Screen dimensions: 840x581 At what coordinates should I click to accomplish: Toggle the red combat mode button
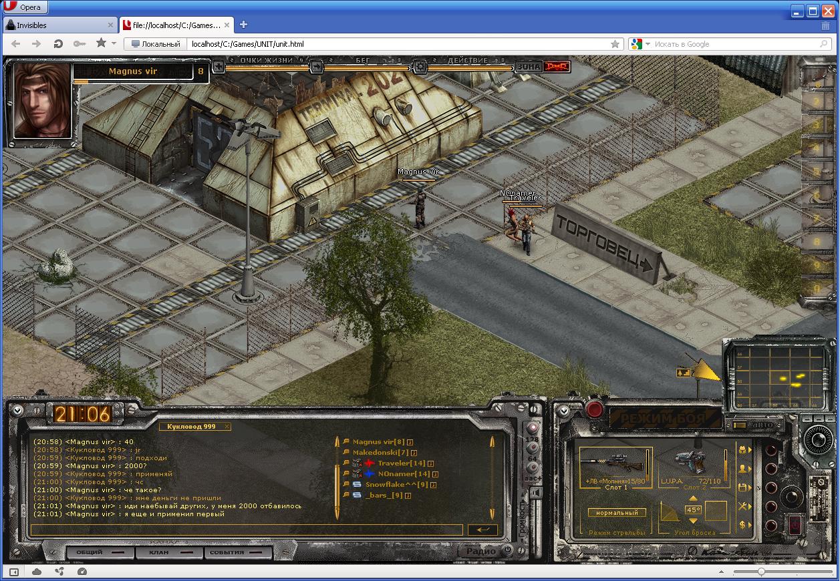(x=594, y=408)
